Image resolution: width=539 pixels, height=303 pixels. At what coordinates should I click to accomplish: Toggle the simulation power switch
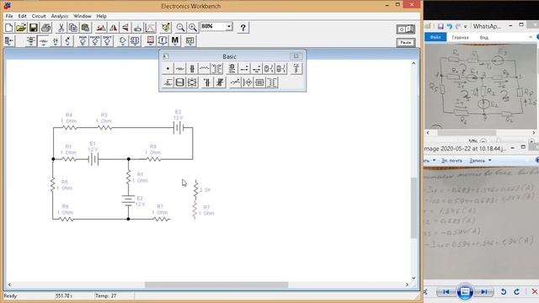pos(406,29)
